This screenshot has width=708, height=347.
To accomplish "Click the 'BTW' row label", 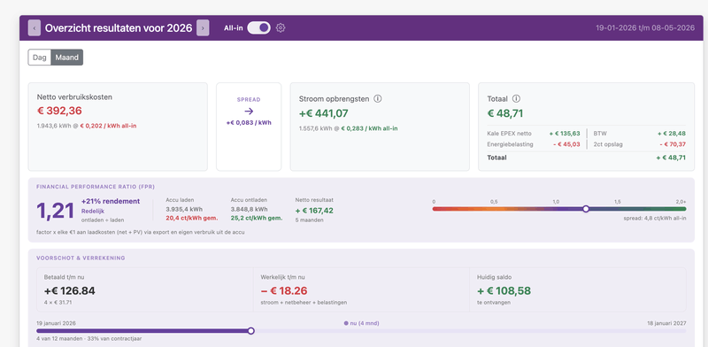I will (599, 134).
